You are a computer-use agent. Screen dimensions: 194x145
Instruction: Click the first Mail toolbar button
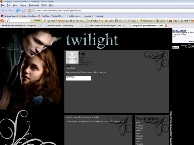51,21
